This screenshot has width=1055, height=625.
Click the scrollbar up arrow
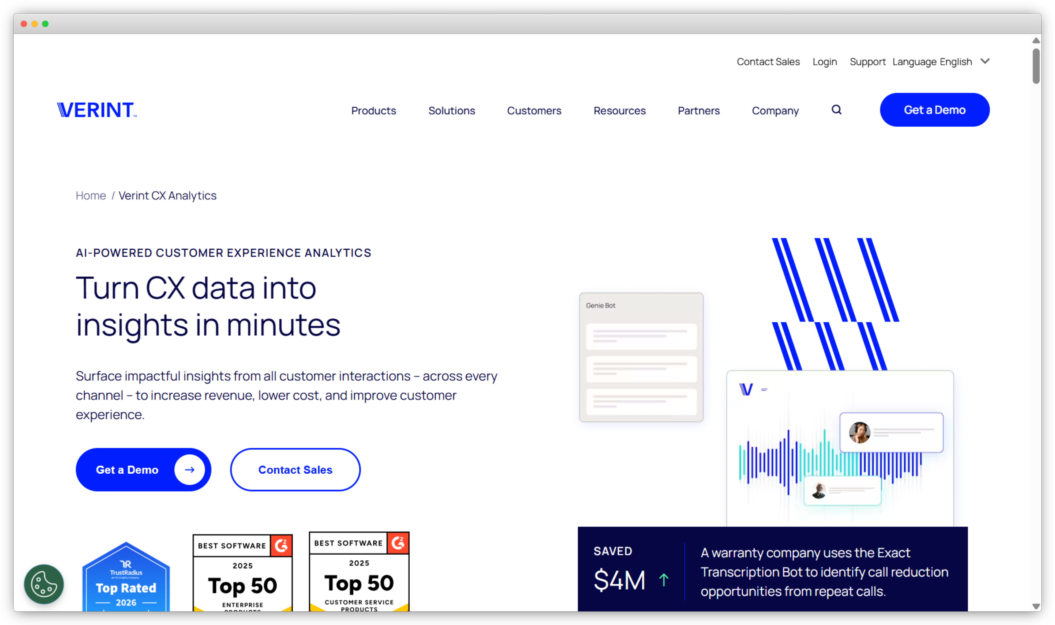point(1036,40)
